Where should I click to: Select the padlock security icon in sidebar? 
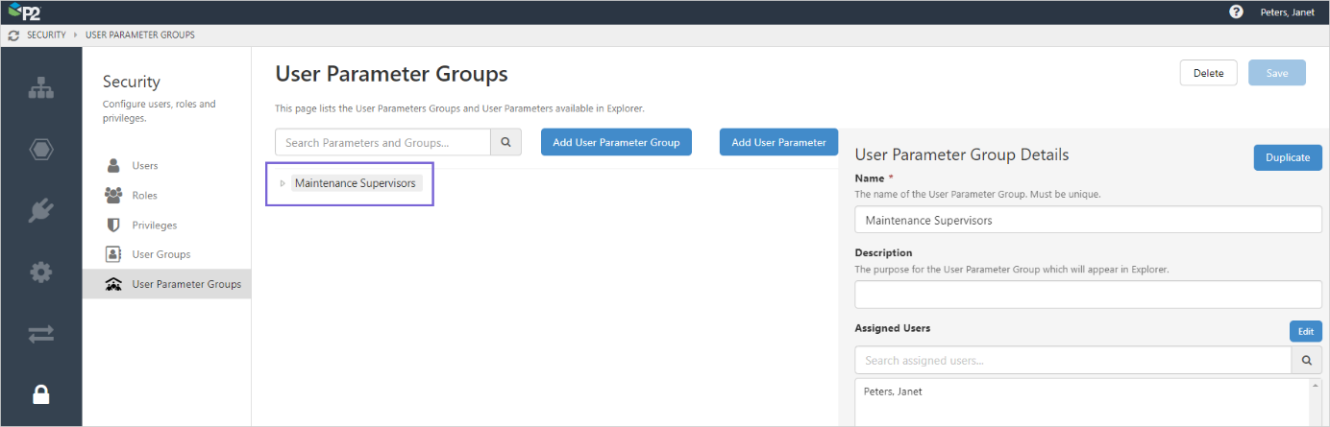[x=41, y=394]
